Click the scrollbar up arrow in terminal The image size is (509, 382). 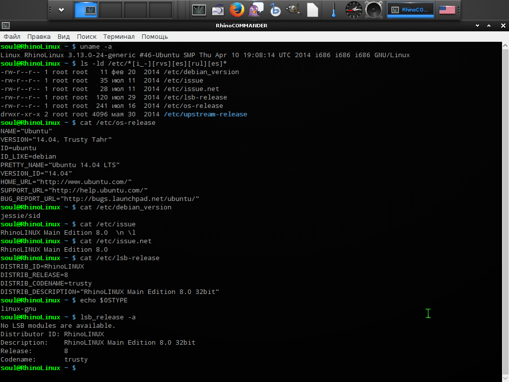[x=506, y=46]
